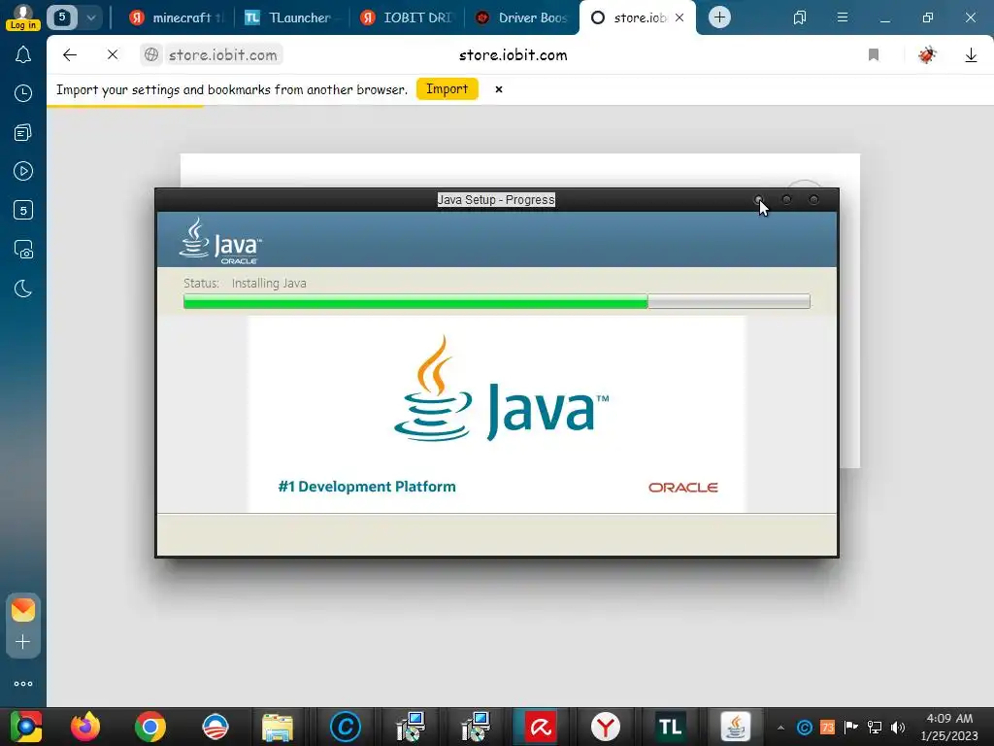Switch to the Driver Boos tab
Image resolution: width=994 pixels, height=746 pixels.
[521, 17]
